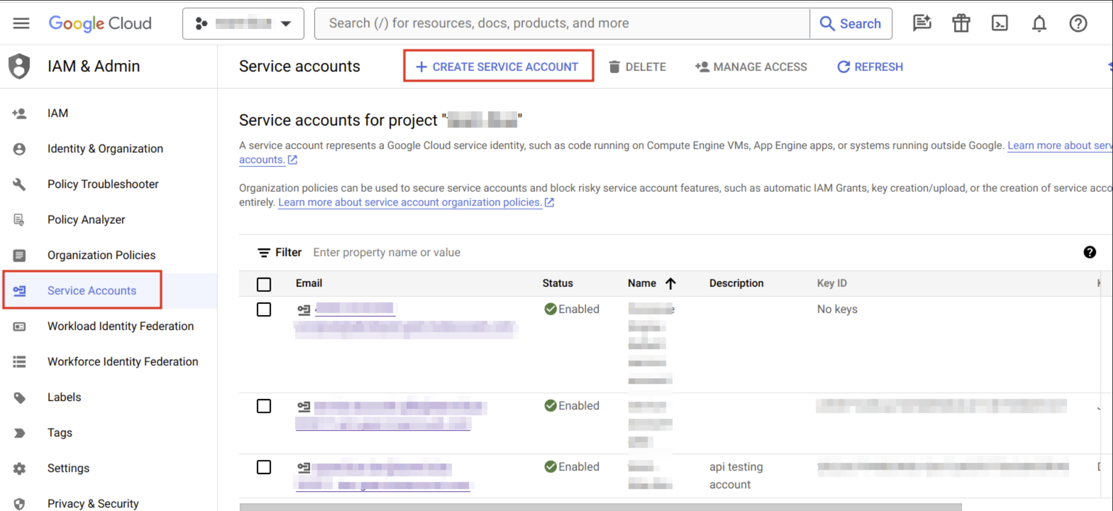Activate Cloud Shell terminal icon
1113x511 pixels.
[x=999, y=23]
